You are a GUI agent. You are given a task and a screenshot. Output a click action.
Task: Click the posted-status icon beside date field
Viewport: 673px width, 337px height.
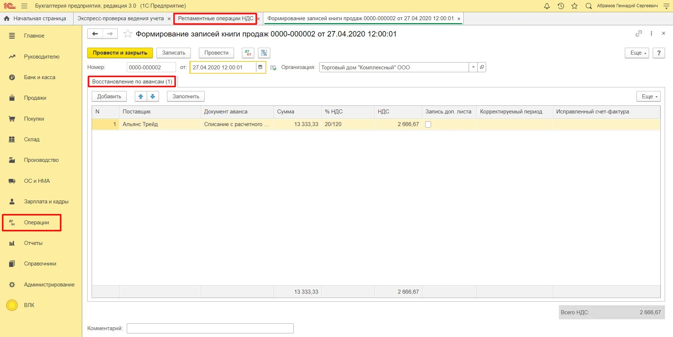point(273,68)
